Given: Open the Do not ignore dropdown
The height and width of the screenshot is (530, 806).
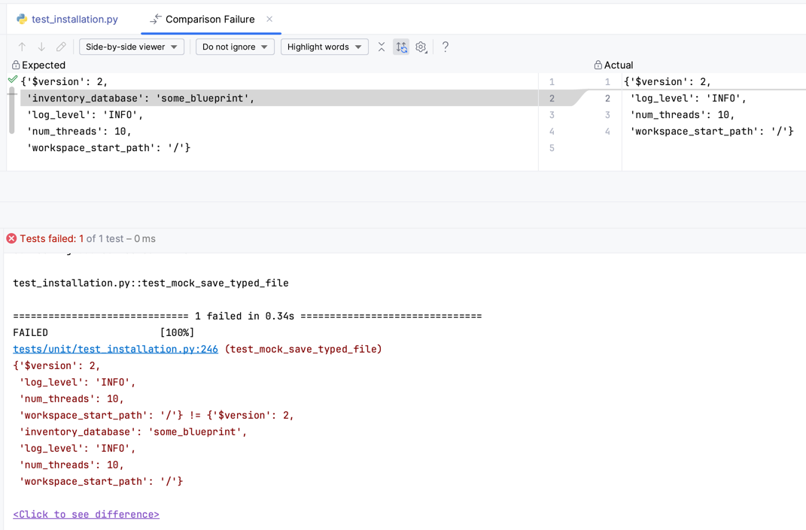Looking at the screenshot, I should (x=235, y=47).
